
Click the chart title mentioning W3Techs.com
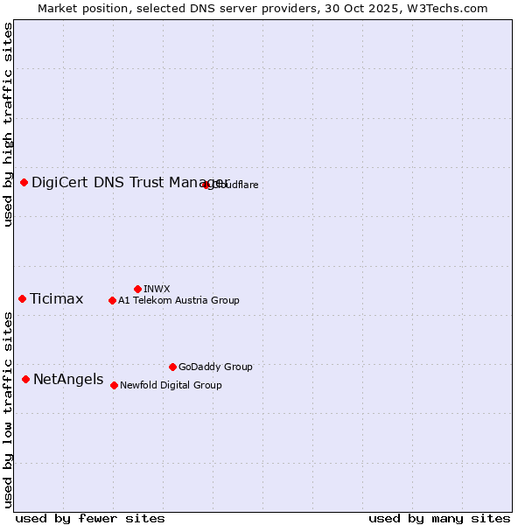(262, 8)
